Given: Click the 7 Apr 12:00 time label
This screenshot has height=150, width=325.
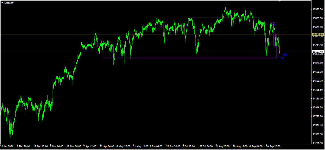Looking at the screenshot, I should tap(90, 146).
